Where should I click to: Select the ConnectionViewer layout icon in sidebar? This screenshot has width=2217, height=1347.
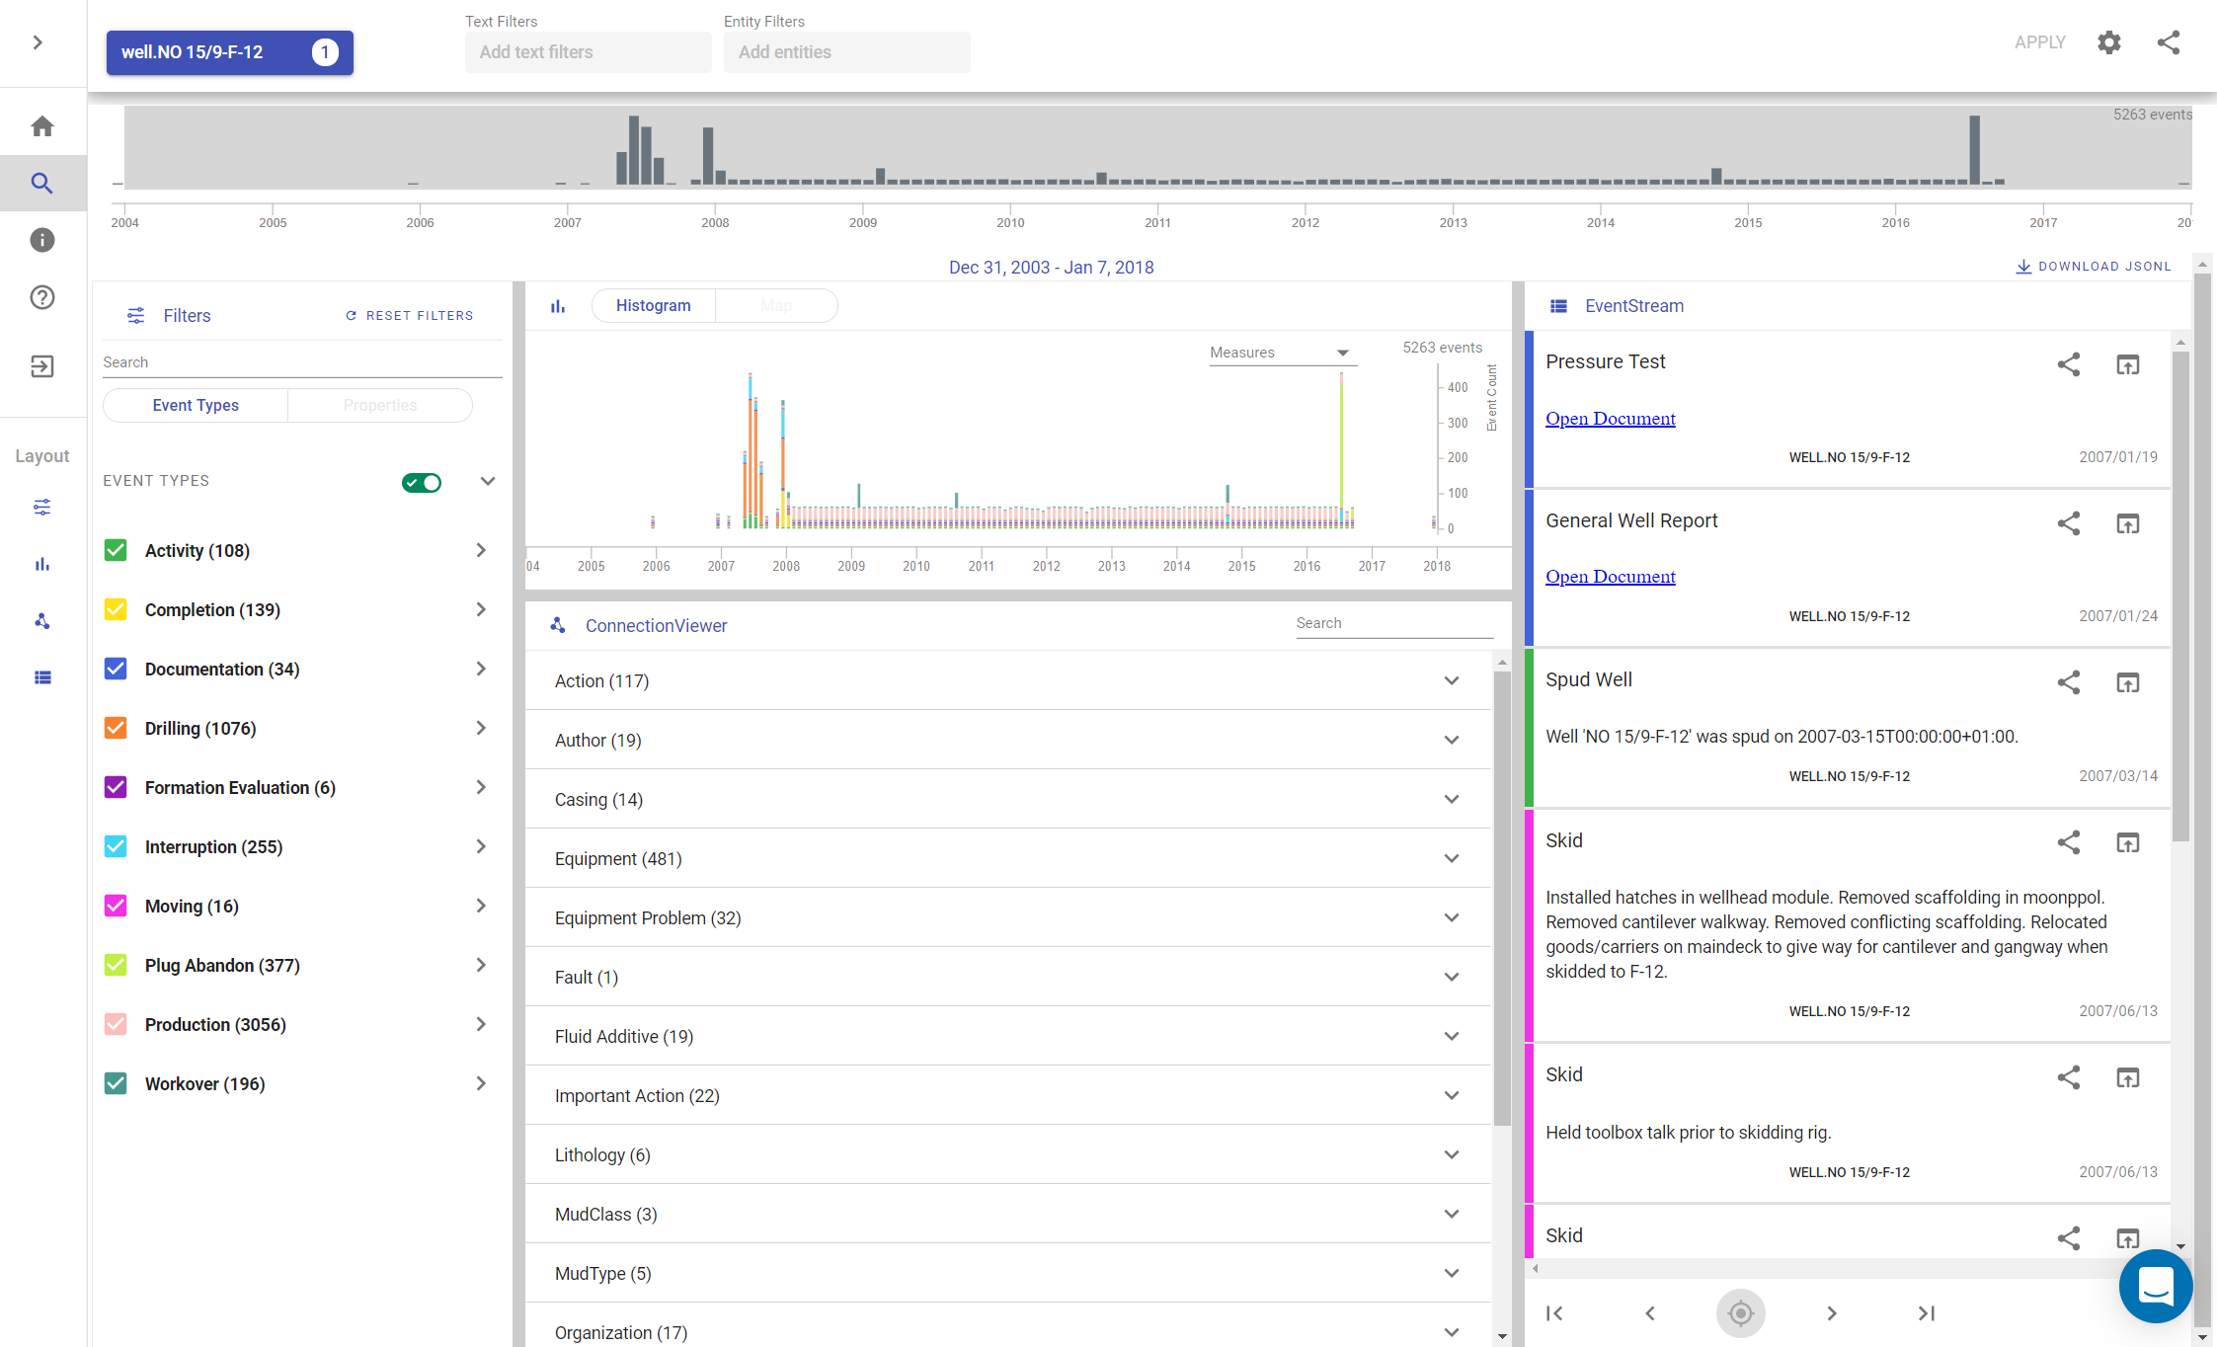coord(41,621)
